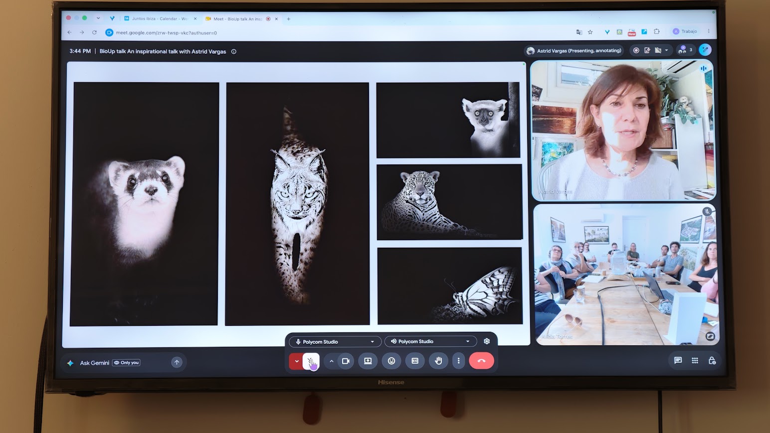Click the recording indicator icon
This screenshot has height=433, width=770.
pos(636,50)
